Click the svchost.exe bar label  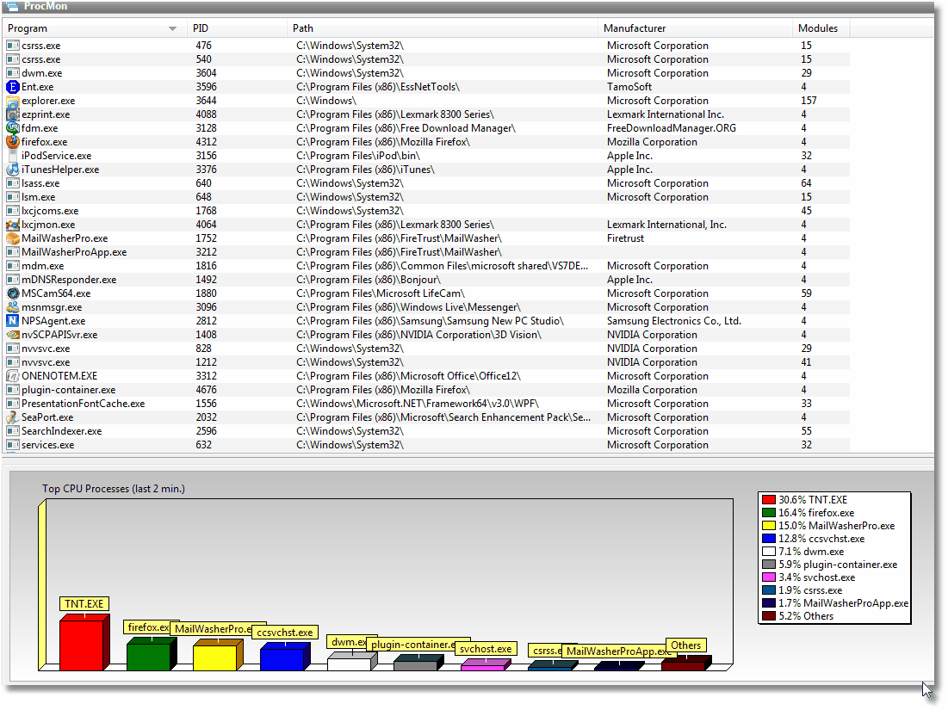(x=486, y=649)
